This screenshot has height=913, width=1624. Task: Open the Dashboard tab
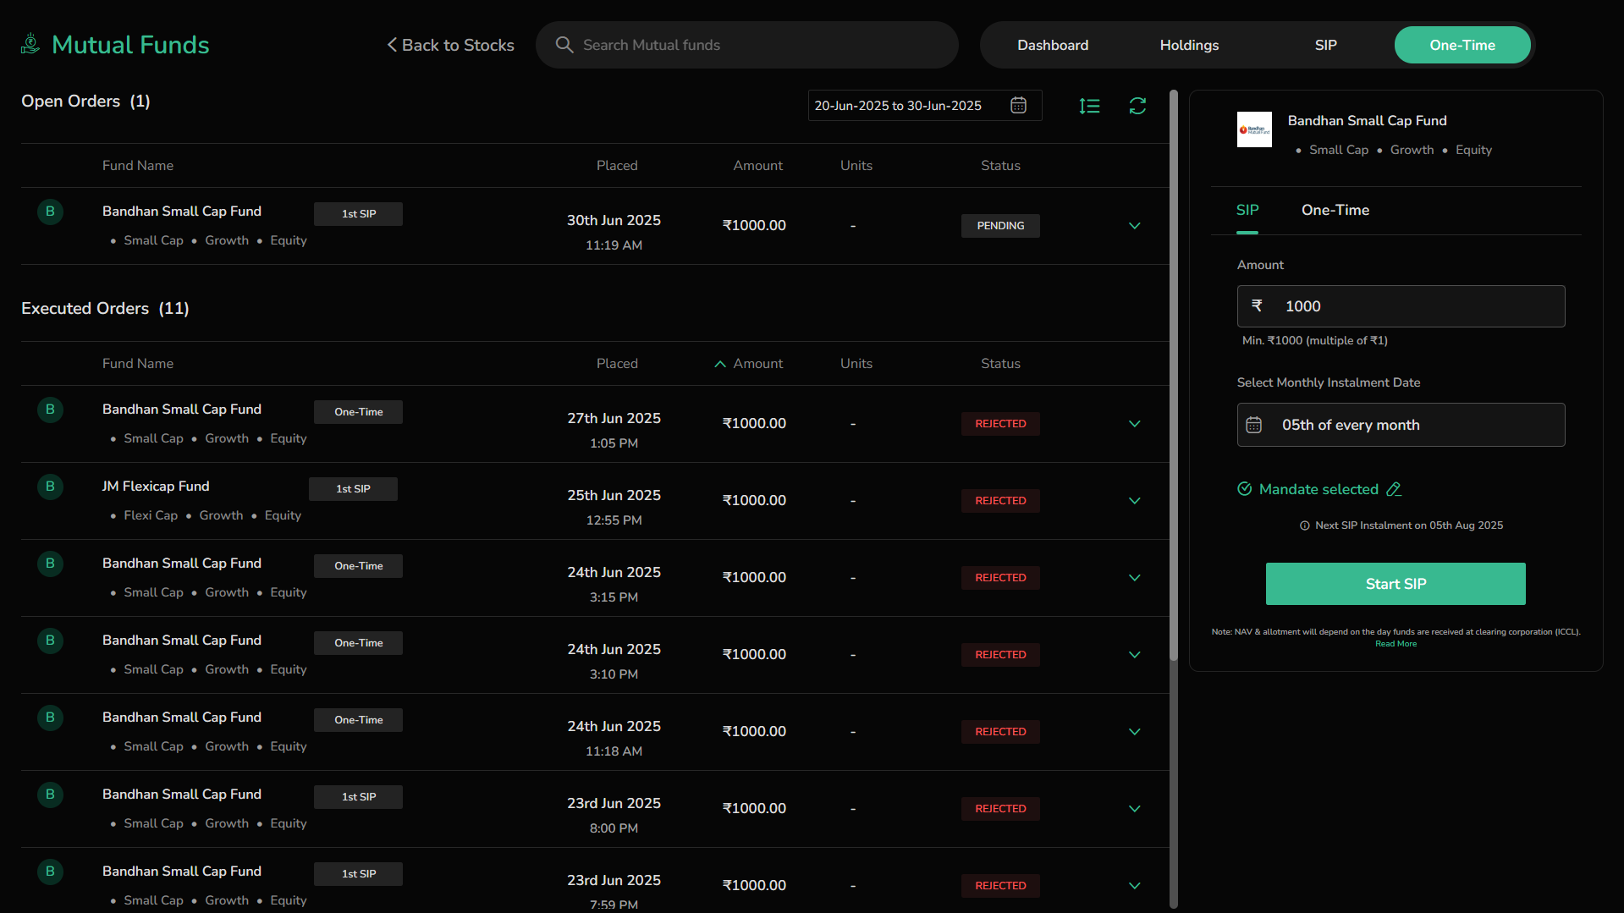[x=1053, y=45]
